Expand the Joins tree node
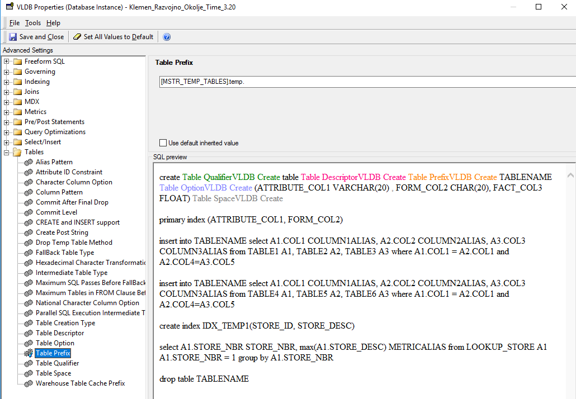This screenshot has height=399, width=576. 5,91
